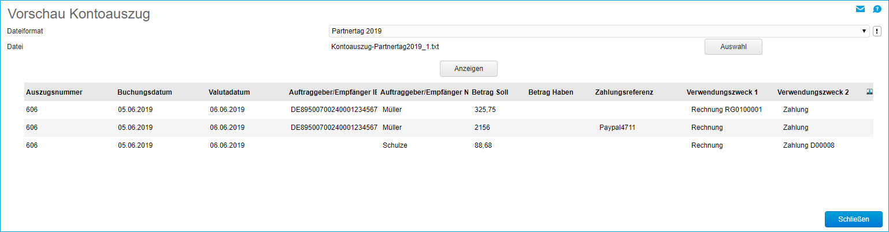This screenshot has height=232, width=889.
Task: Open the mail envelope icon
Action: click(860, 9)
